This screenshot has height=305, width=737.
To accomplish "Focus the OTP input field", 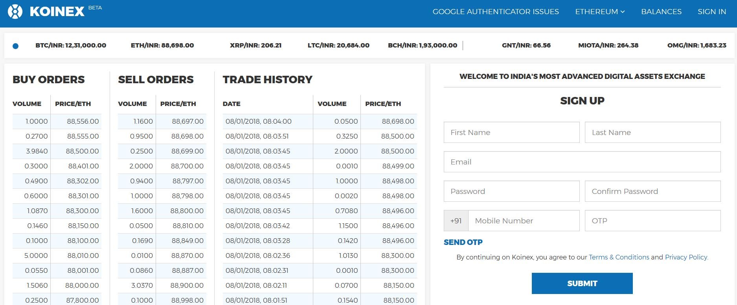I will 652,221.
